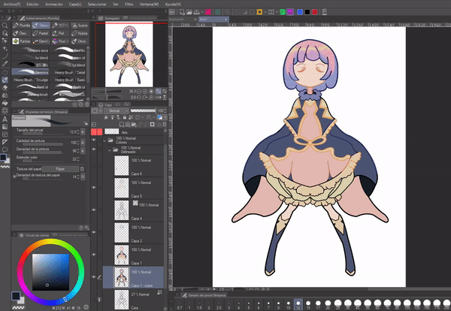Pick the Heavy Brush / Smudge preset

point(32,80)
